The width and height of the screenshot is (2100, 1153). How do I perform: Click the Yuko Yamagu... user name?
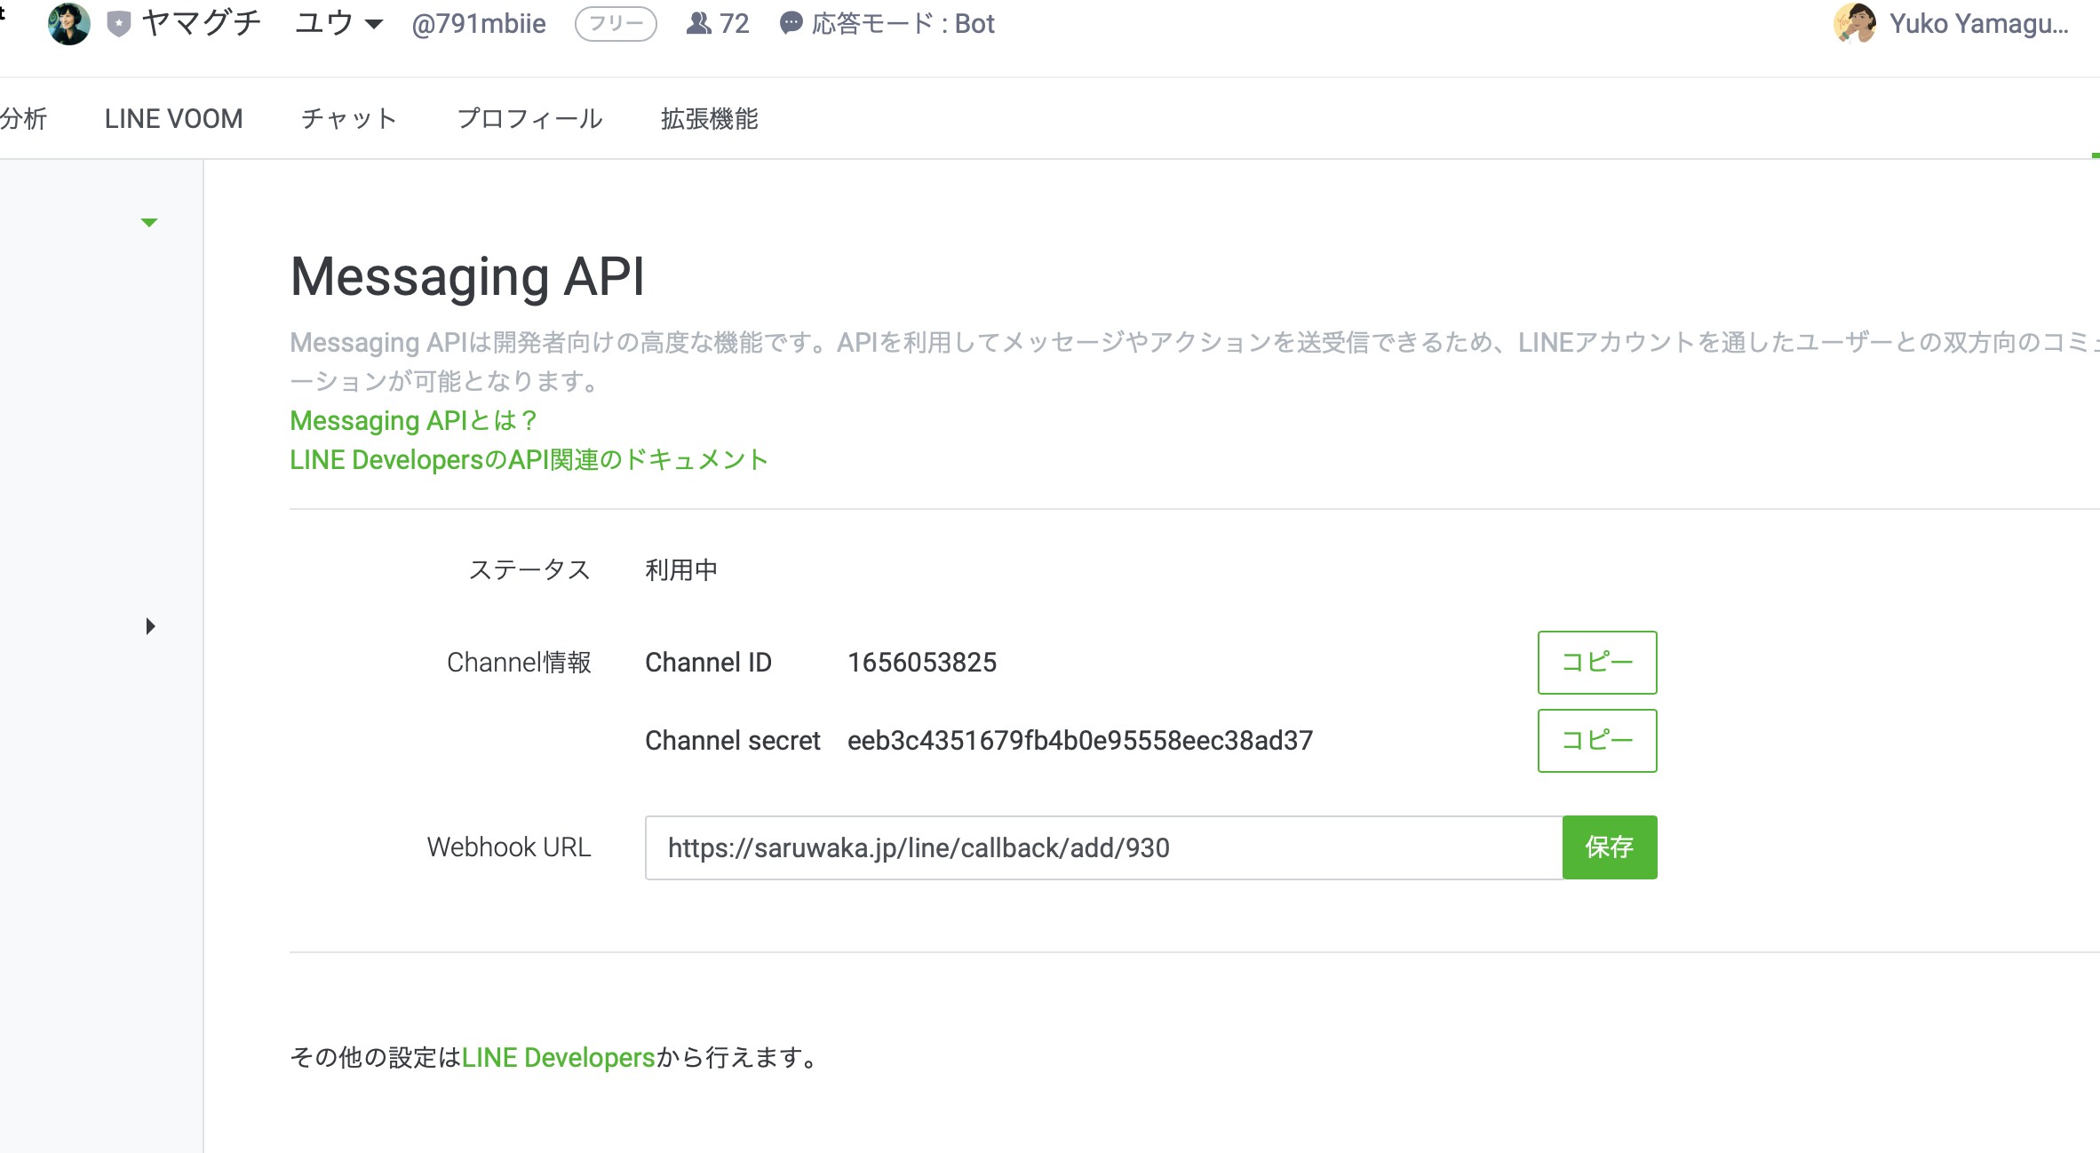coord(1979,24)
